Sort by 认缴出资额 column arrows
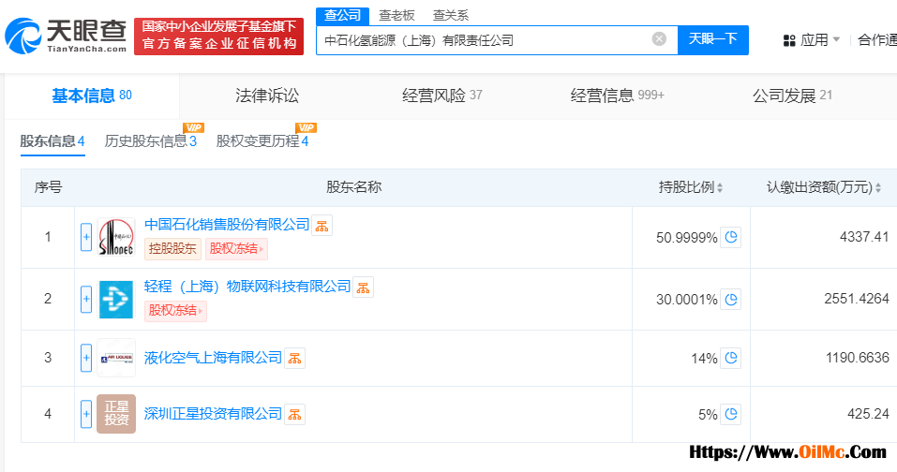Screen dimensions: 897x472 point(878,187)
